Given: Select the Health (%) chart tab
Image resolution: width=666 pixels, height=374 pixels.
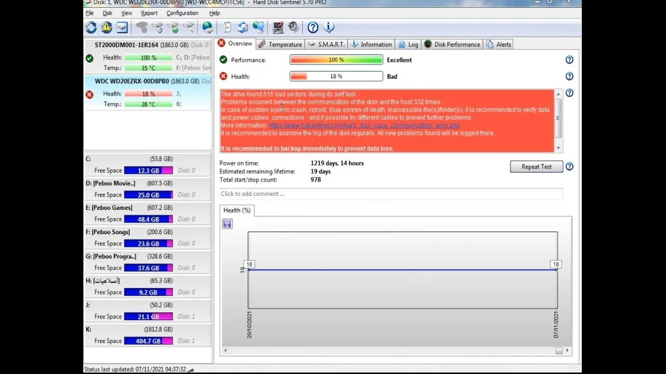Looking at the screenshot, I should (x=237, y=210).
